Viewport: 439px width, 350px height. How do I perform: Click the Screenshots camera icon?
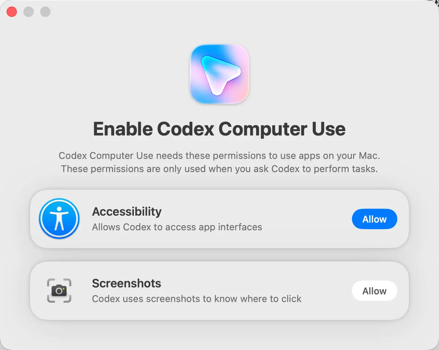(x=59, y=291)
